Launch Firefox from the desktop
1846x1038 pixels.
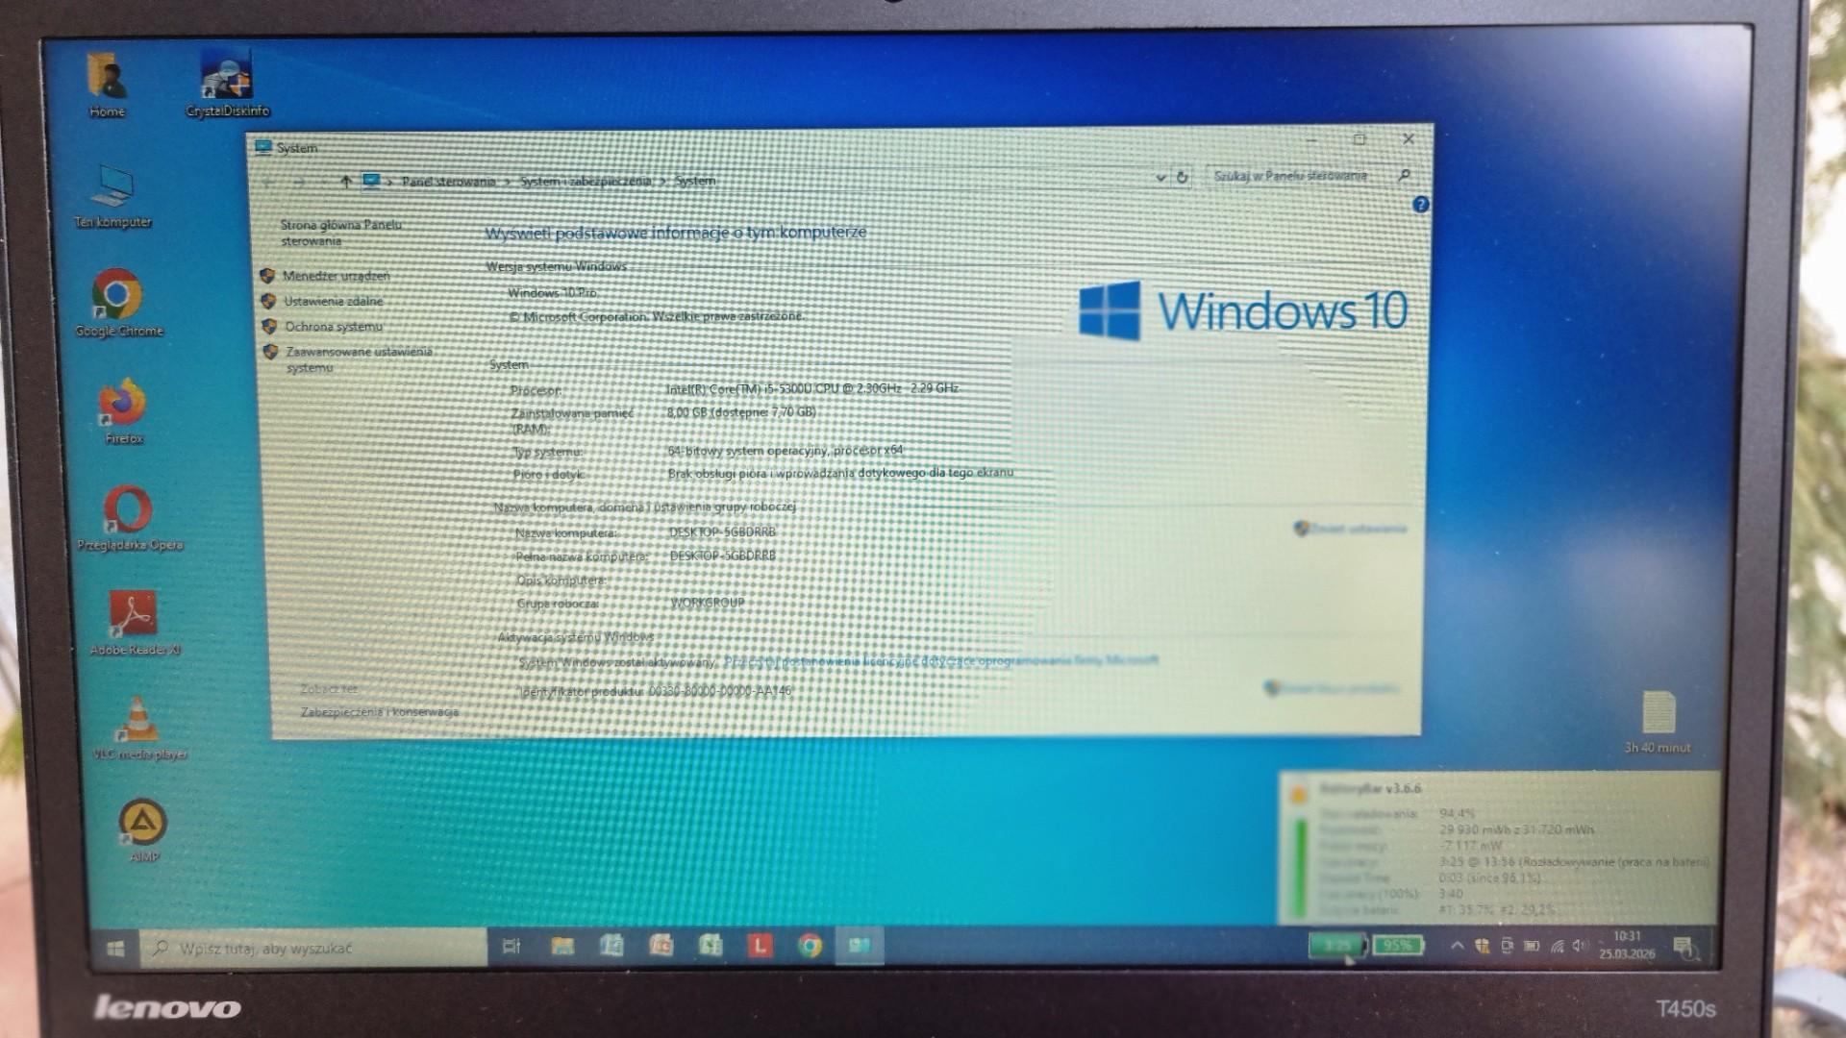coord(123,411)
